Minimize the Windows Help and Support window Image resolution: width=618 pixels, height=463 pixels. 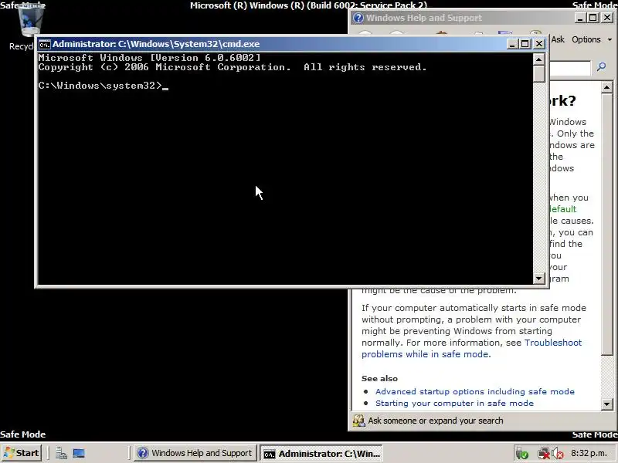pyautogui.click(x=579, y=18)
